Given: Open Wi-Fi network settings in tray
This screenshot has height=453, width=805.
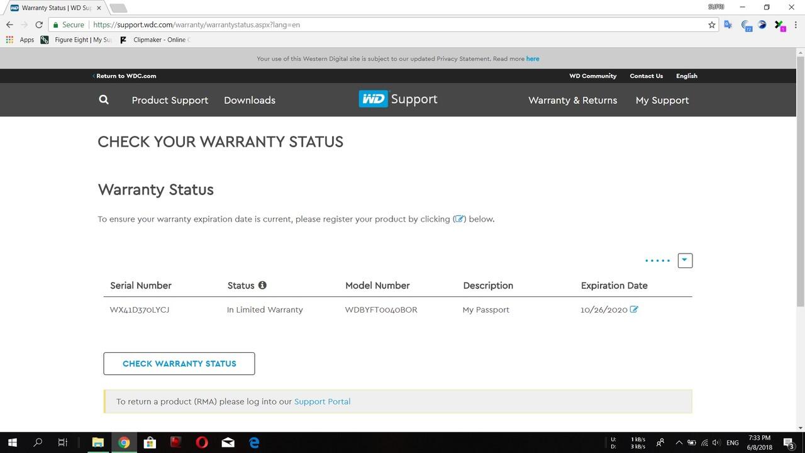Looking at the screenshot, I should point(704,443).
